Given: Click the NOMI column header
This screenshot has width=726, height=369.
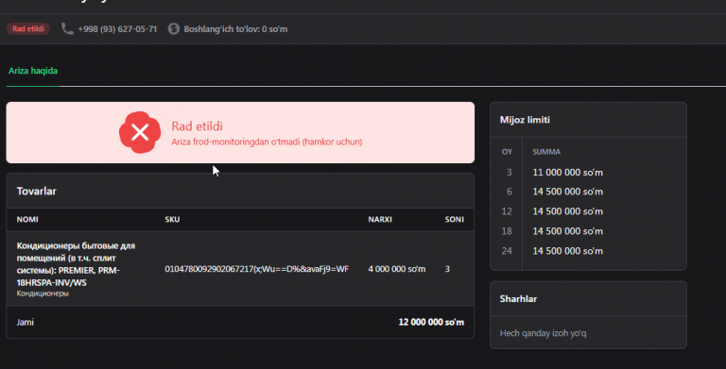Looking at the screenshot, I should [x=27, y=219].
